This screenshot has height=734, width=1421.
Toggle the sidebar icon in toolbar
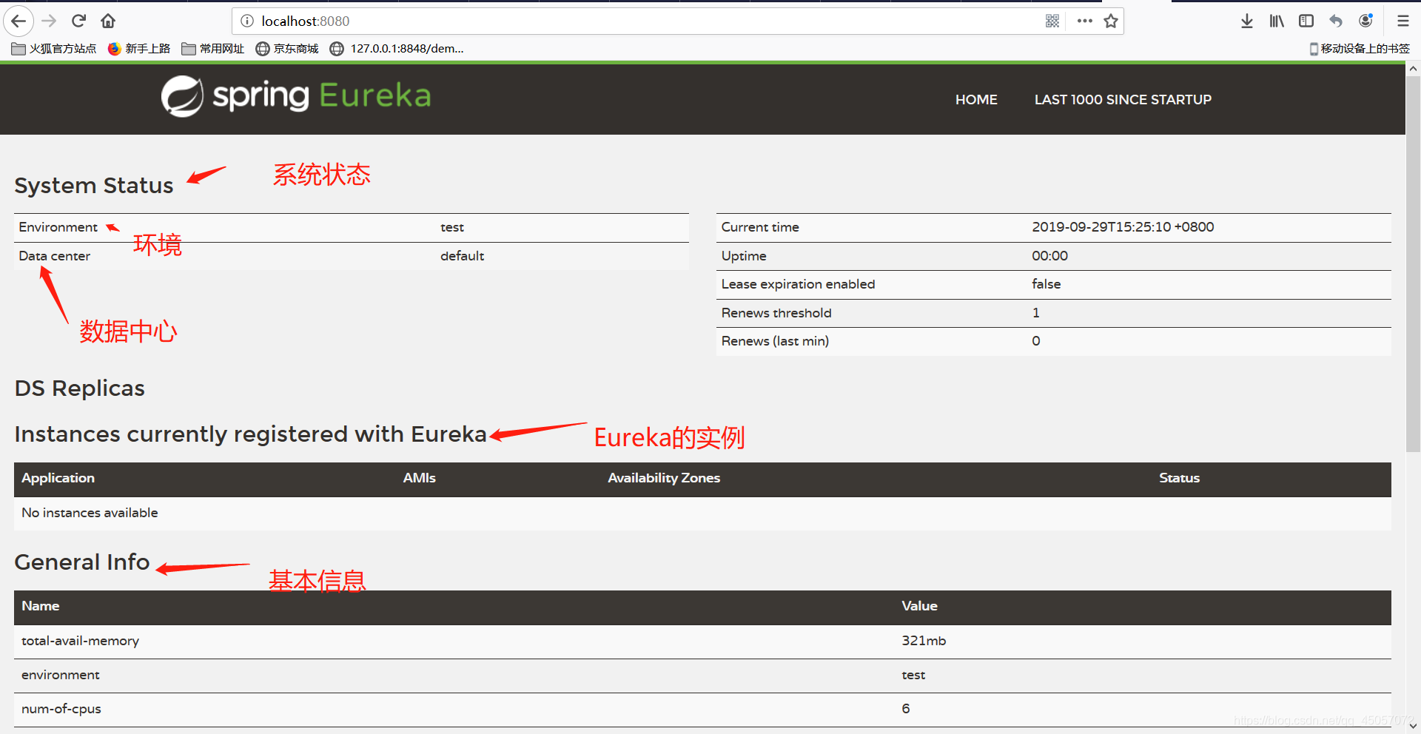point(1306,21)
